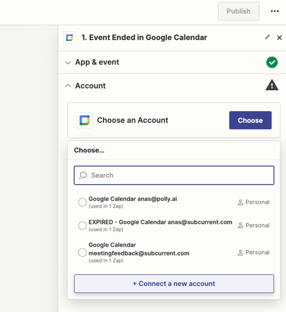Image resolution: width=286 pixels, height=312 pixels.
Task: Click Personal icon for meetingfeedback account
Action: point(240,253)
